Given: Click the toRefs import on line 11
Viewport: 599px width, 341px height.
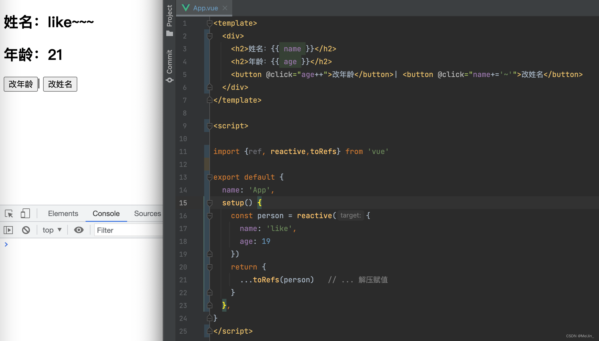Looking at the screenshot, I should coord(323,152).
